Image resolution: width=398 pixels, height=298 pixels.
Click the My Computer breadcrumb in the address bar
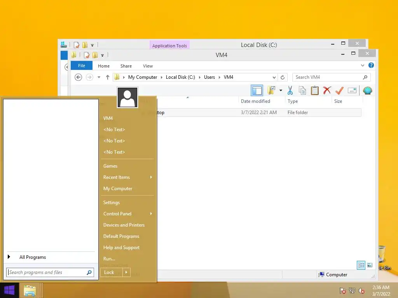tap(142, 77)
